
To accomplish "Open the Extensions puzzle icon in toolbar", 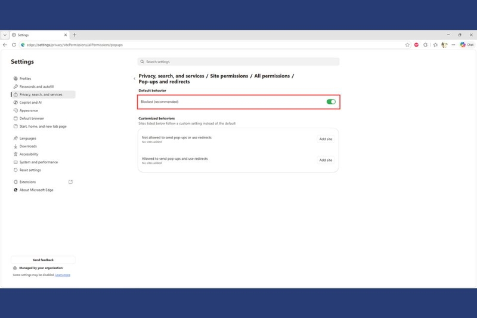I will pos(425,45).
